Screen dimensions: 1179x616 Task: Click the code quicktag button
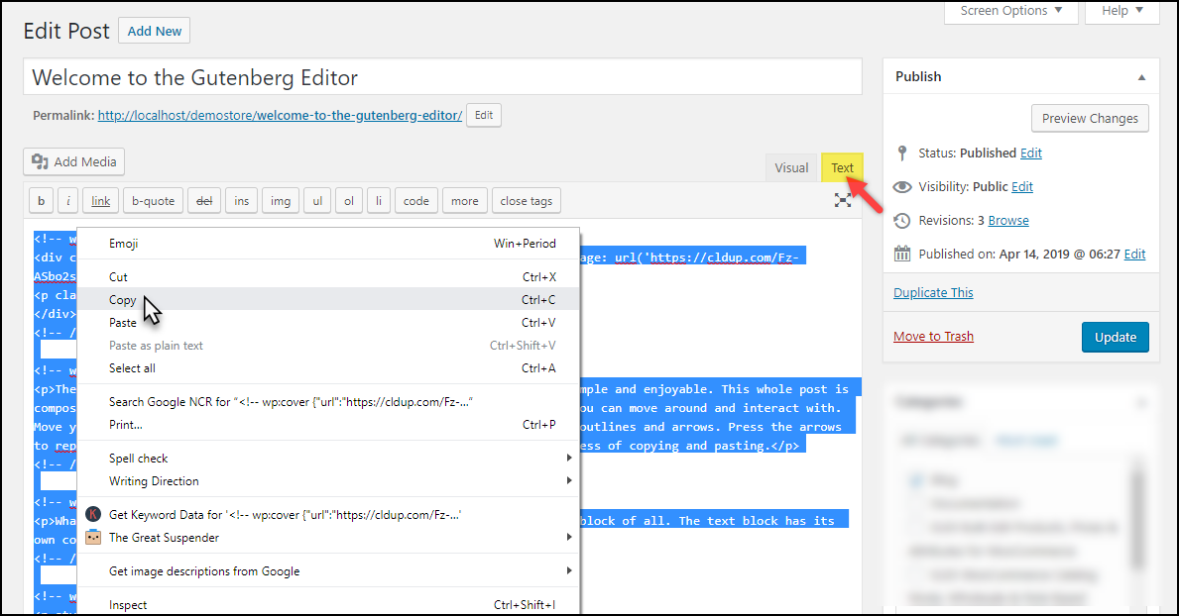click(x=415, y=201)
